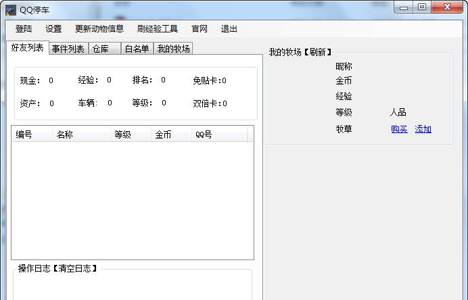Image resolution: width=468 pixels, height=300 pixels.
Task: Open the 设置 menu
Action: pyautogui.click(x=53, y=29)
